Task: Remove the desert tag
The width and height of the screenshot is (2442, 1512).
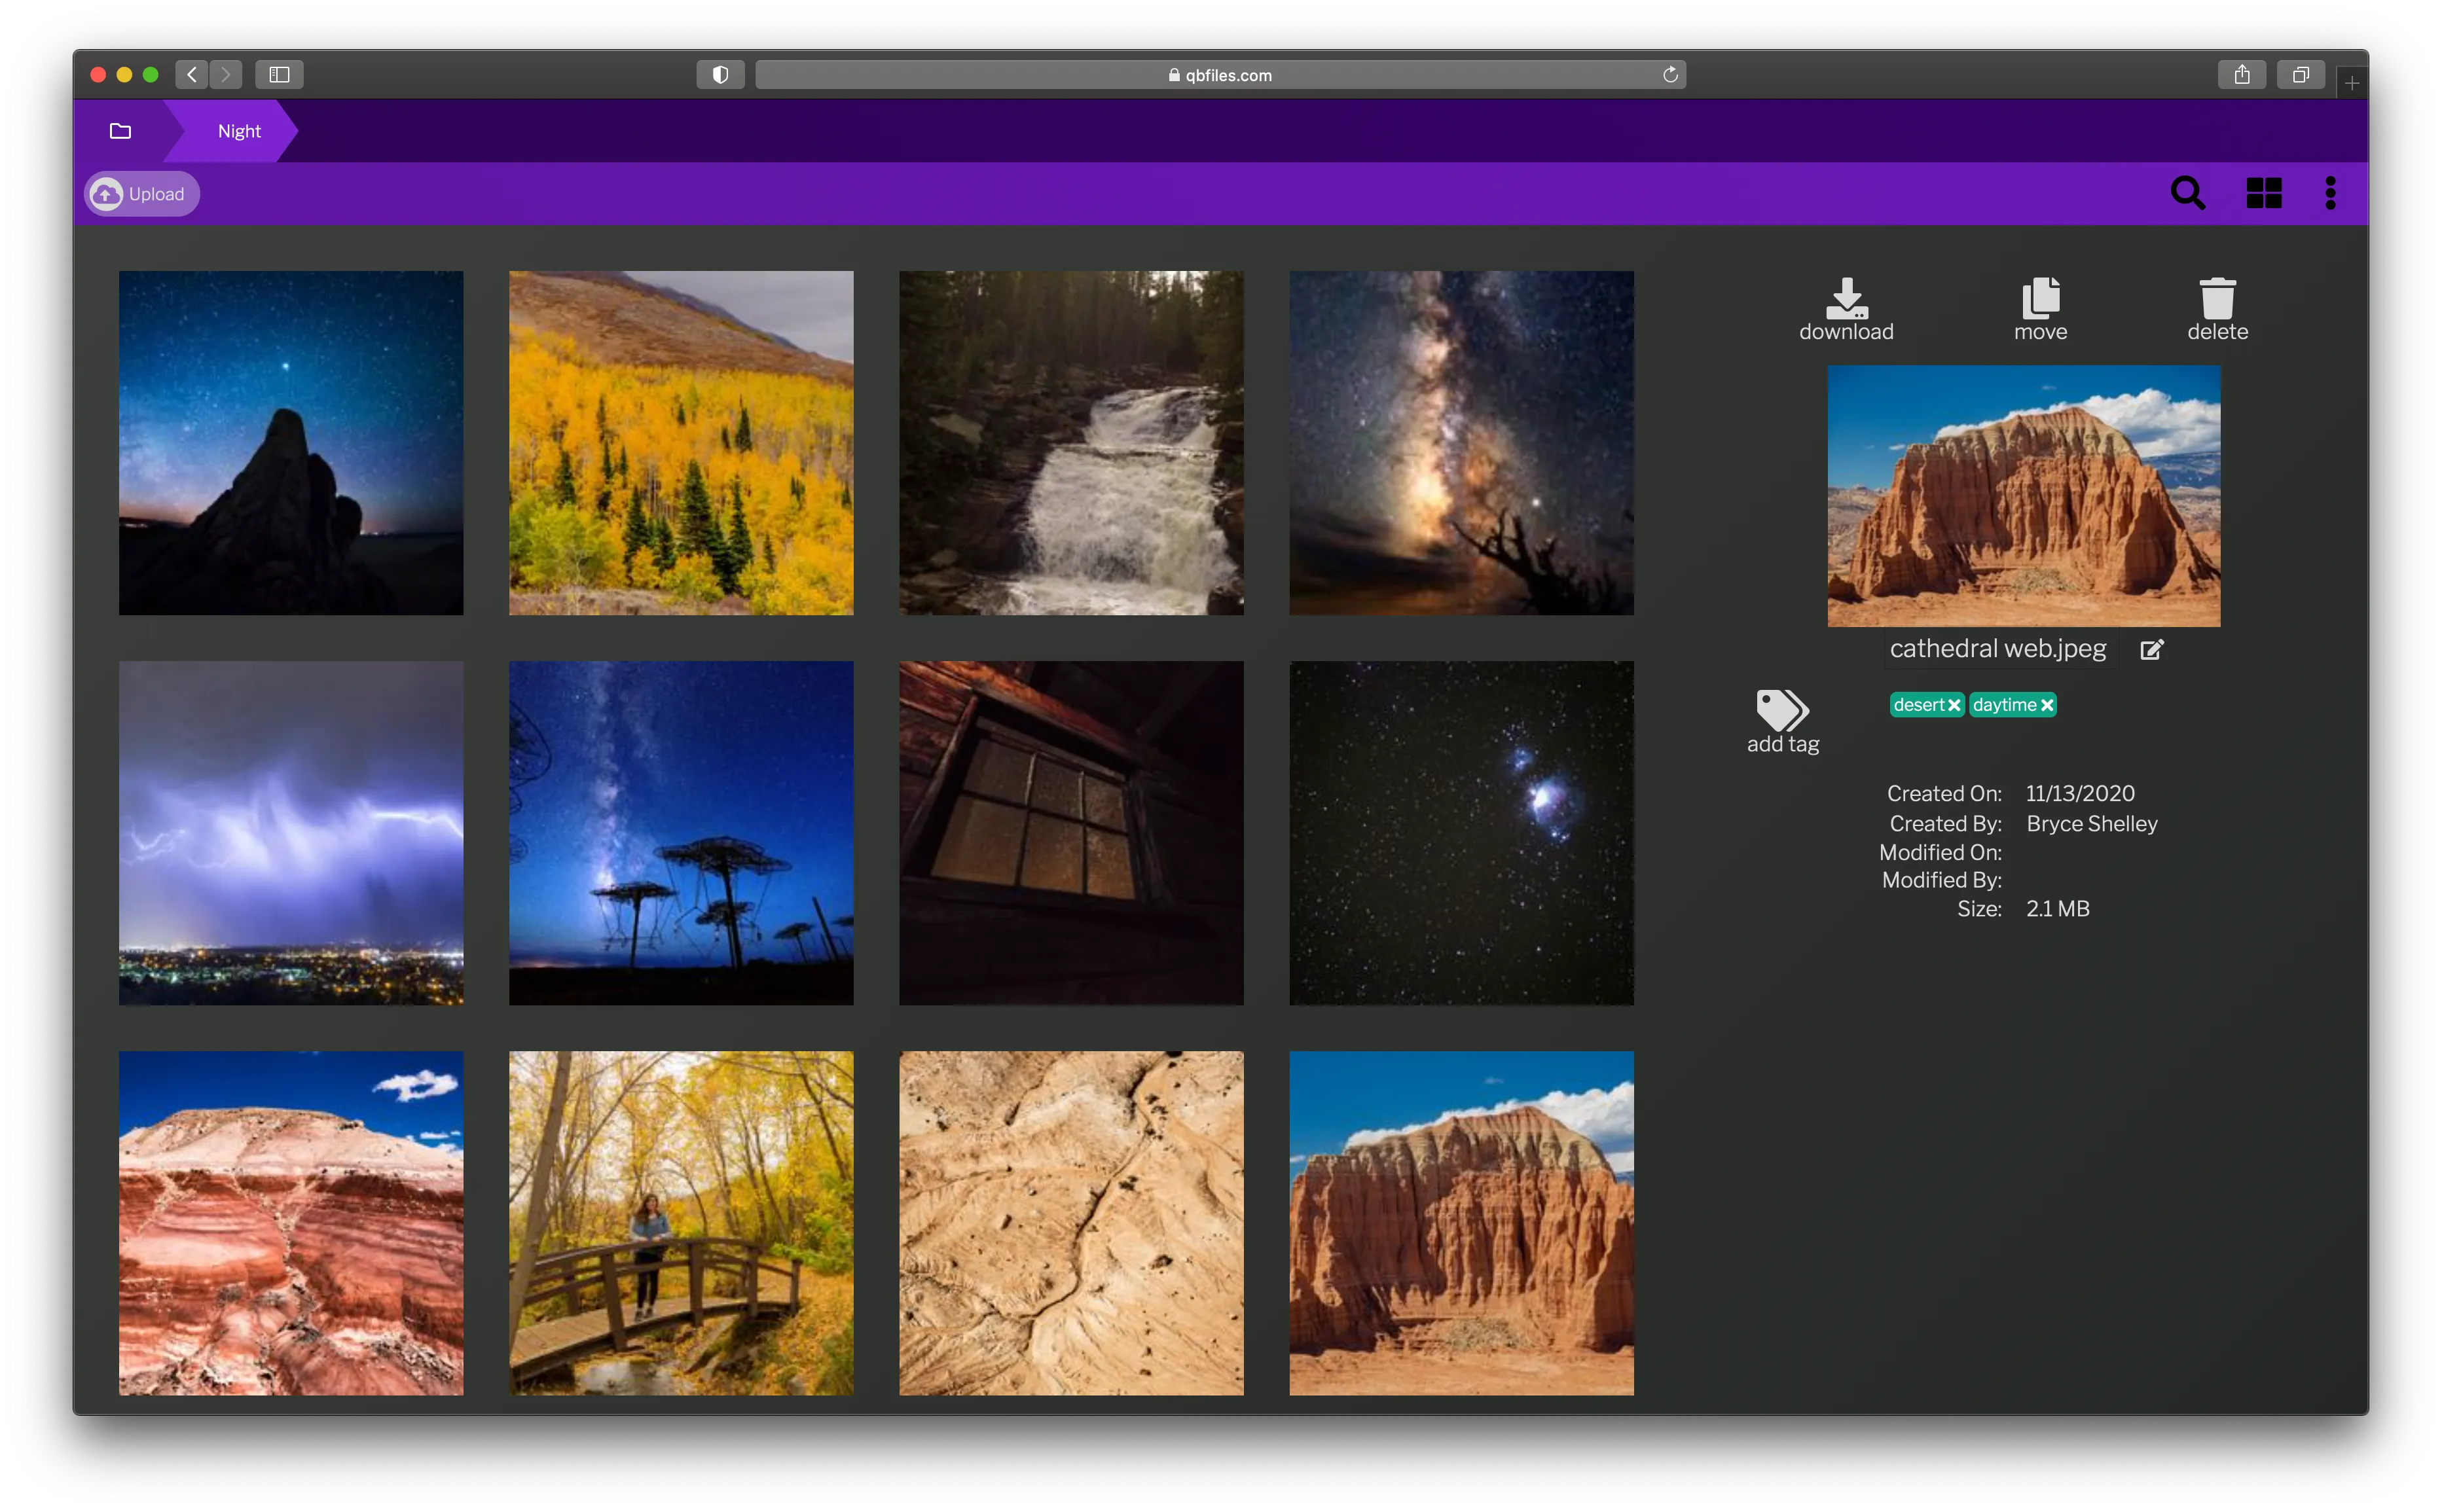Action: click(x=1954, y=706)
